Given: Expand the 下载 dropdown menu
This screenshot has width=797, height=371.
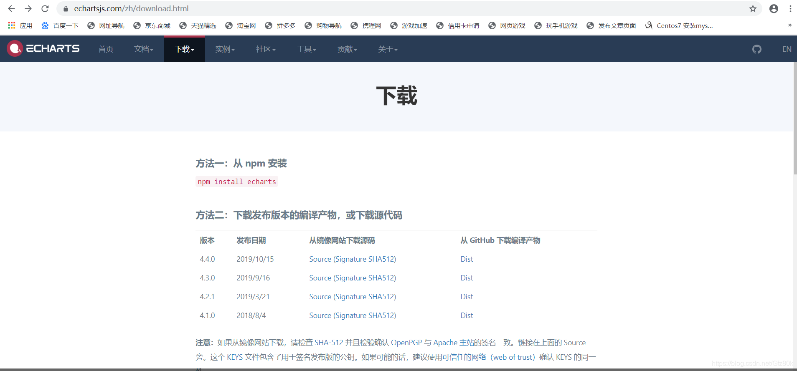Looking at the screenshot, I should click(x=185, y=49).
